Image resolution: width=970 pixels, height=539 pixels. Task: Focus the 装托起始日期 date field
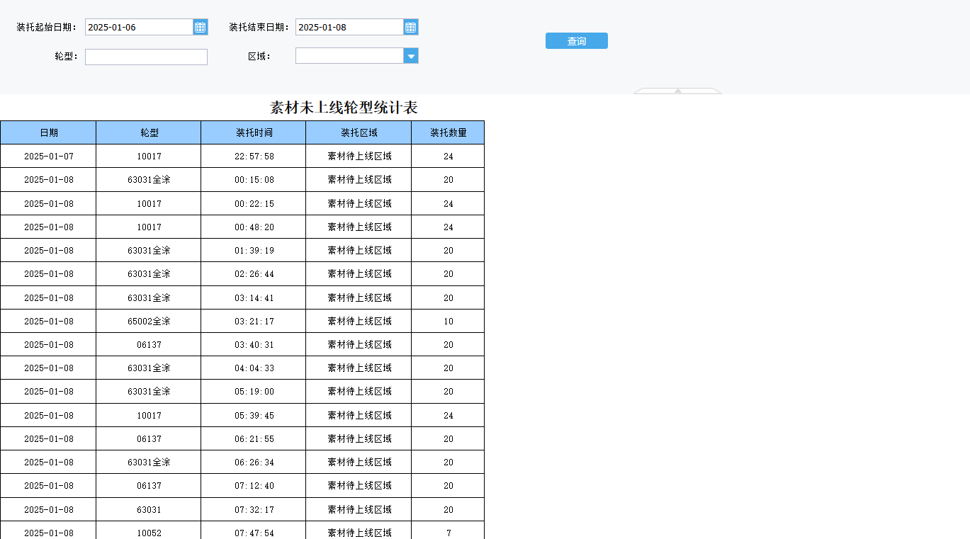click(x=139, y=27)
